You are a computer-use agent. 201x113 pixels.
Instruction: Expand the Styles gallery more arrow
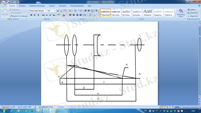(x=175, y=15)
